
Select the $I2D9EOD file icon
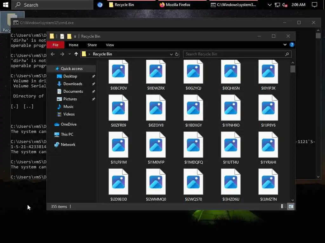point(118,182)
